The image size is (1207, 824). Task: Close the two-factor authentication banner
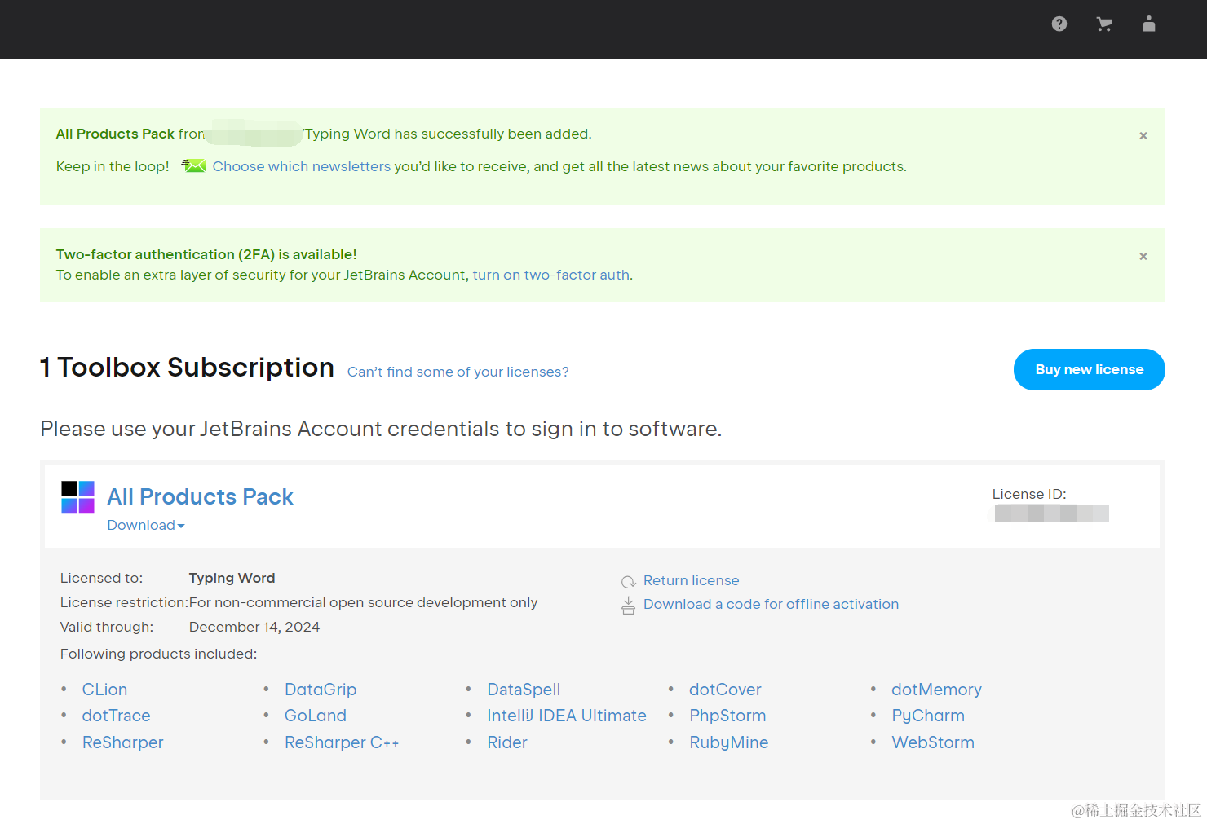(x=1143, y=257)
